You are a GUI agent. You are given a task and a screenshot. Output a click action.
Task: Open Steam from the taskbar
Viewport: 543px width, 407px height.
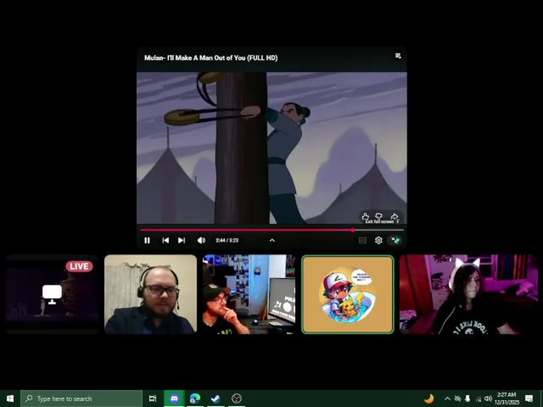[x=216, y=399]
